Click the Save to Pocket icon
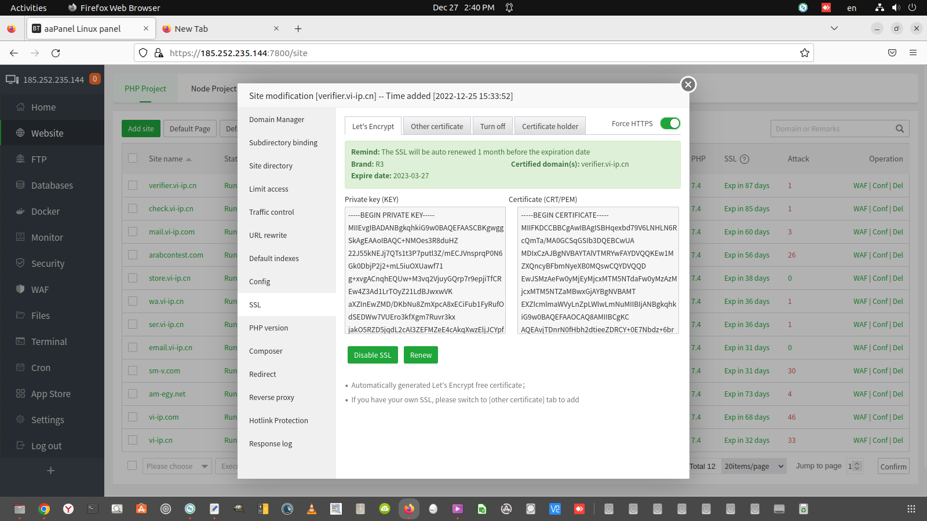This screenshot has height=521, width=927. (892, 53)
